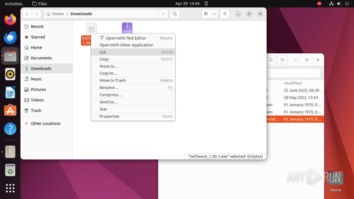
Task: Go forward in the Files window
Action: (37, 14)
